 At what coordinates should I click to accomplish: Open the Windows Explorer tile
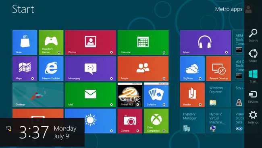[218, 95]
